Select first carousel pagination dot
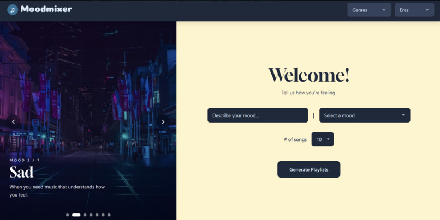The image size is (440, 220). (67, 215)
